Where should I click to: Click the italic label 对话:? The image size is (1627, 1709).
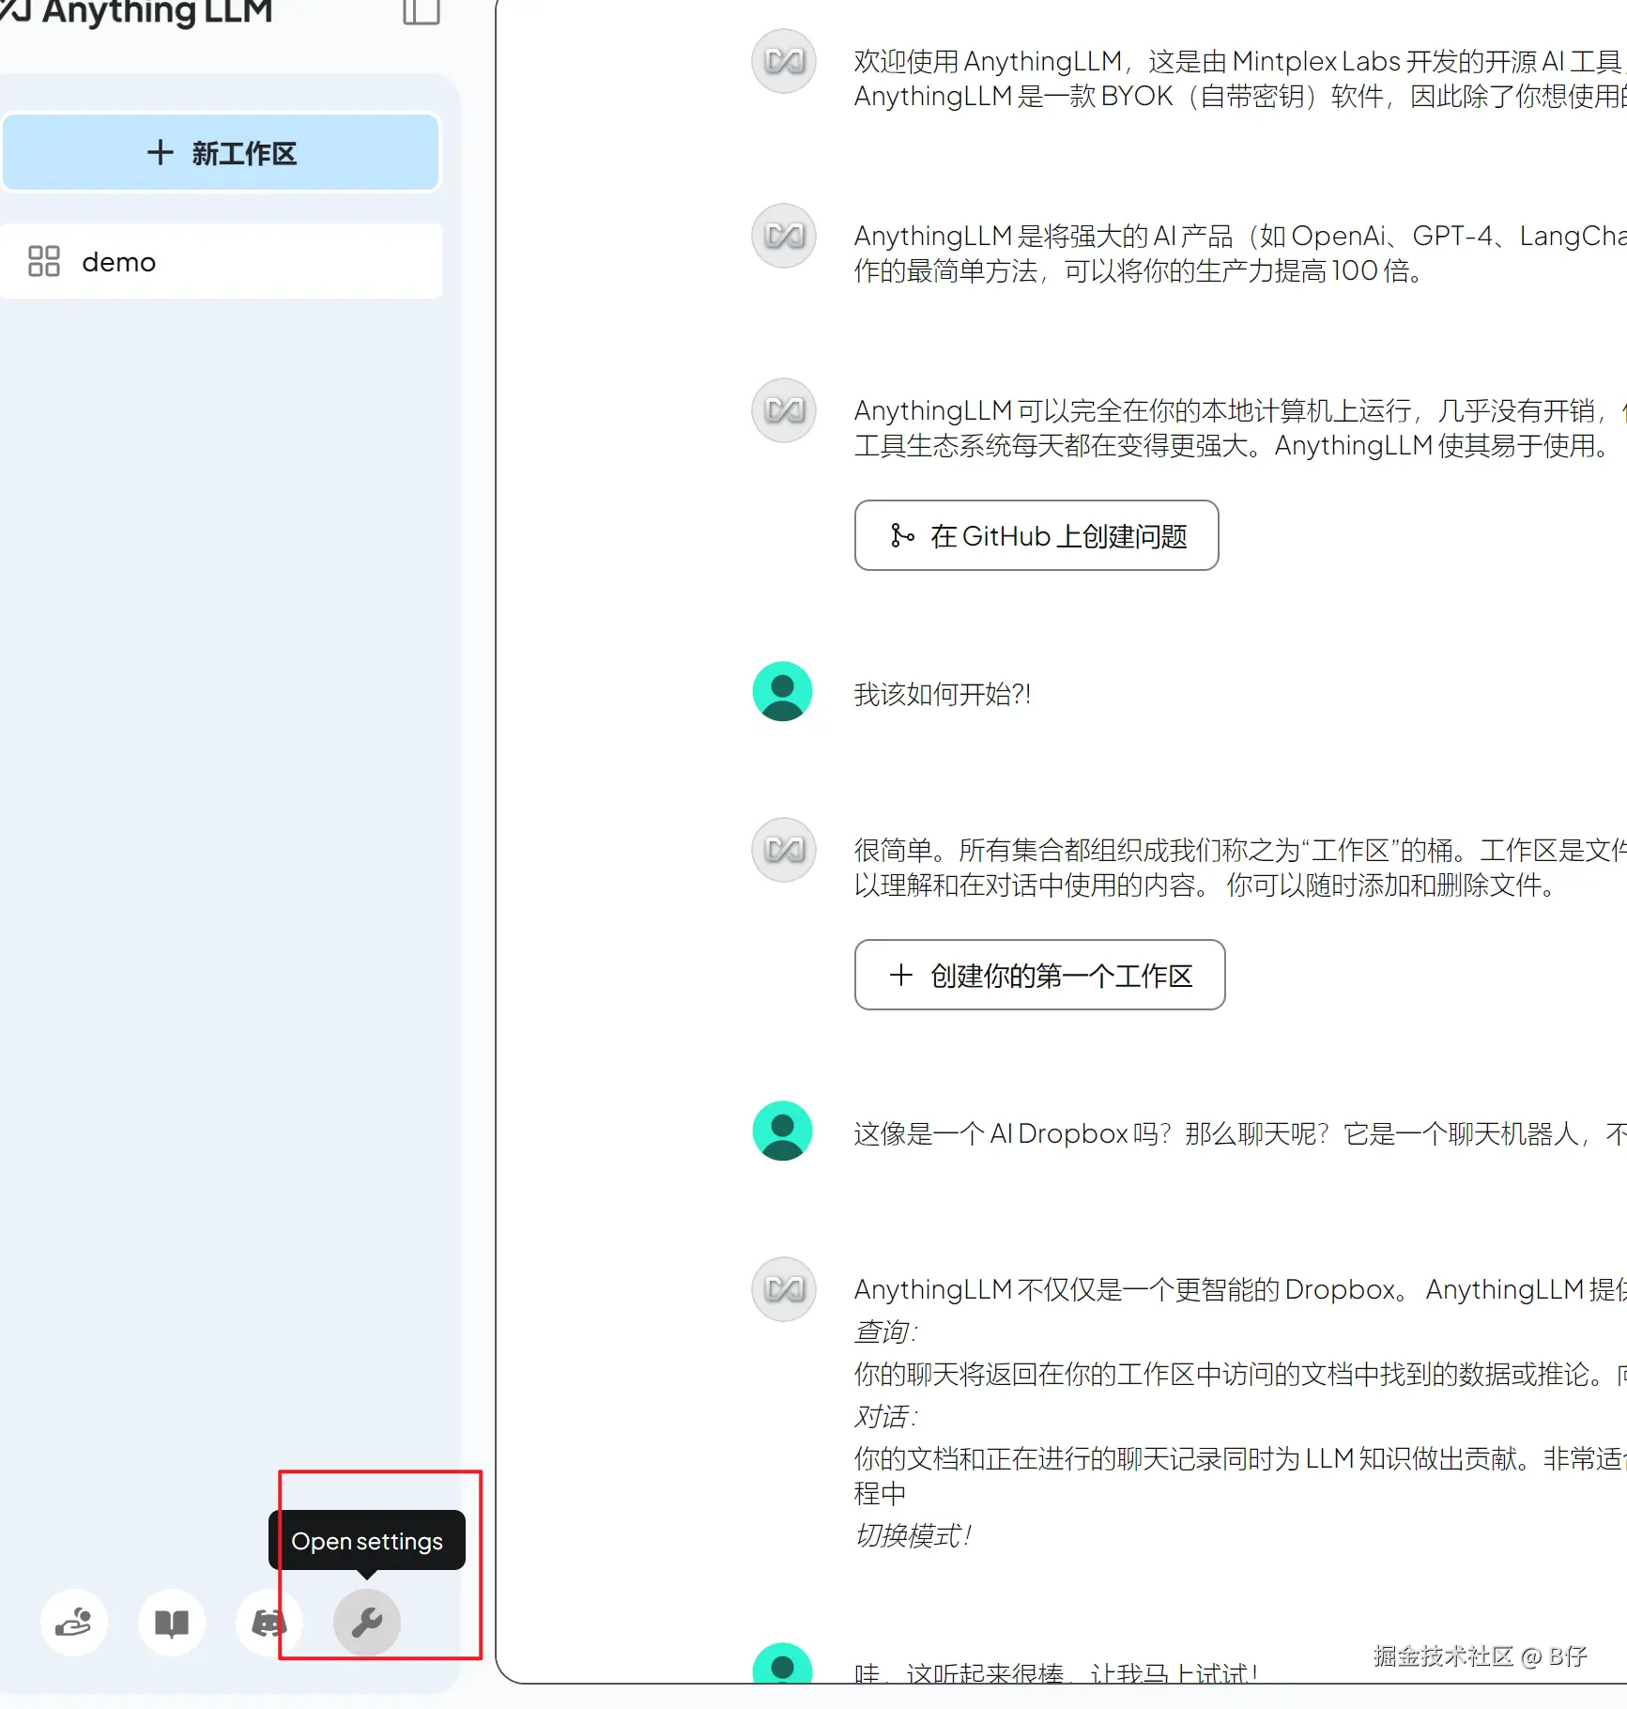tap(885, 1416)
